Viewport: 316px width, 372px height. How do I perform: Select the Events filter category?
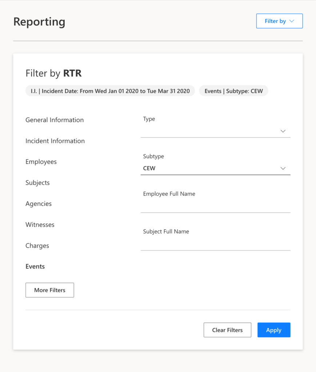point(35,267)
